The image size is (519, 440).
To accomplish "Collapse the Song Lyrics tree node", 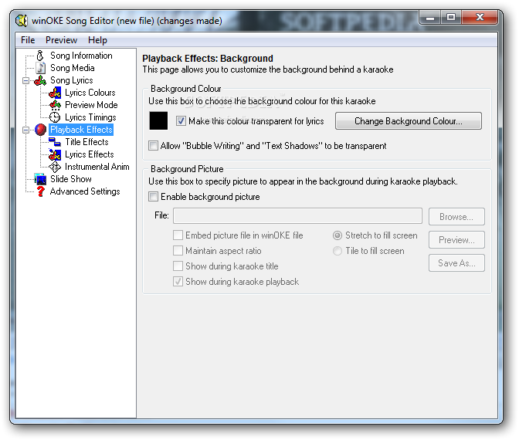I will [x=25, y=81].
